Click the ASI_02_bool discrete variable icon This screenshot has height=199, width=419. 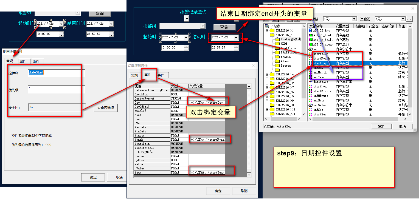tap(310, 35)
